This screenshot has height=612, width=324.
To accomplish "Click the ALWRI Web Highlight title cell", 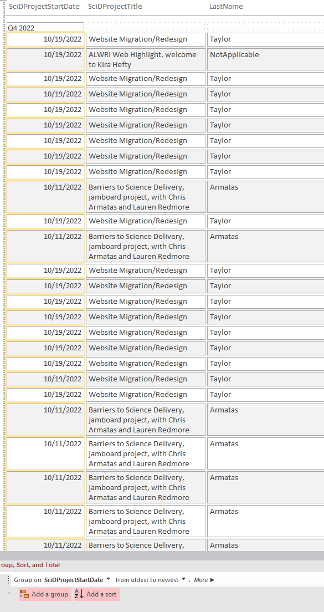I will [146, 59].
